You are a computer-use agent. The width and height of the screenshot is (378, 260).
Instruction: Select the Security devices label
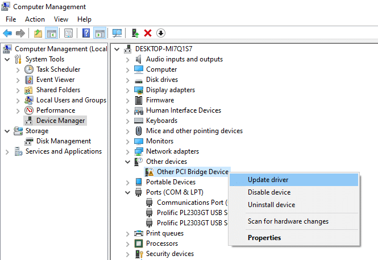pyautogui.click(x=170, y=254)
